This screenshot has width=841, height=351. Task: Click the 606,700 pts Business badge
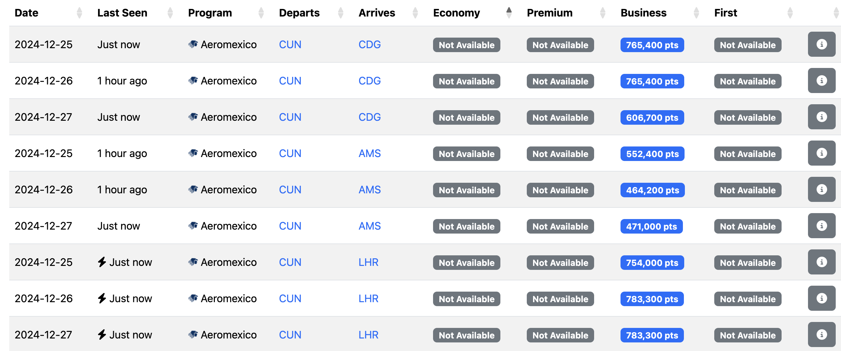tap(652, 117)
